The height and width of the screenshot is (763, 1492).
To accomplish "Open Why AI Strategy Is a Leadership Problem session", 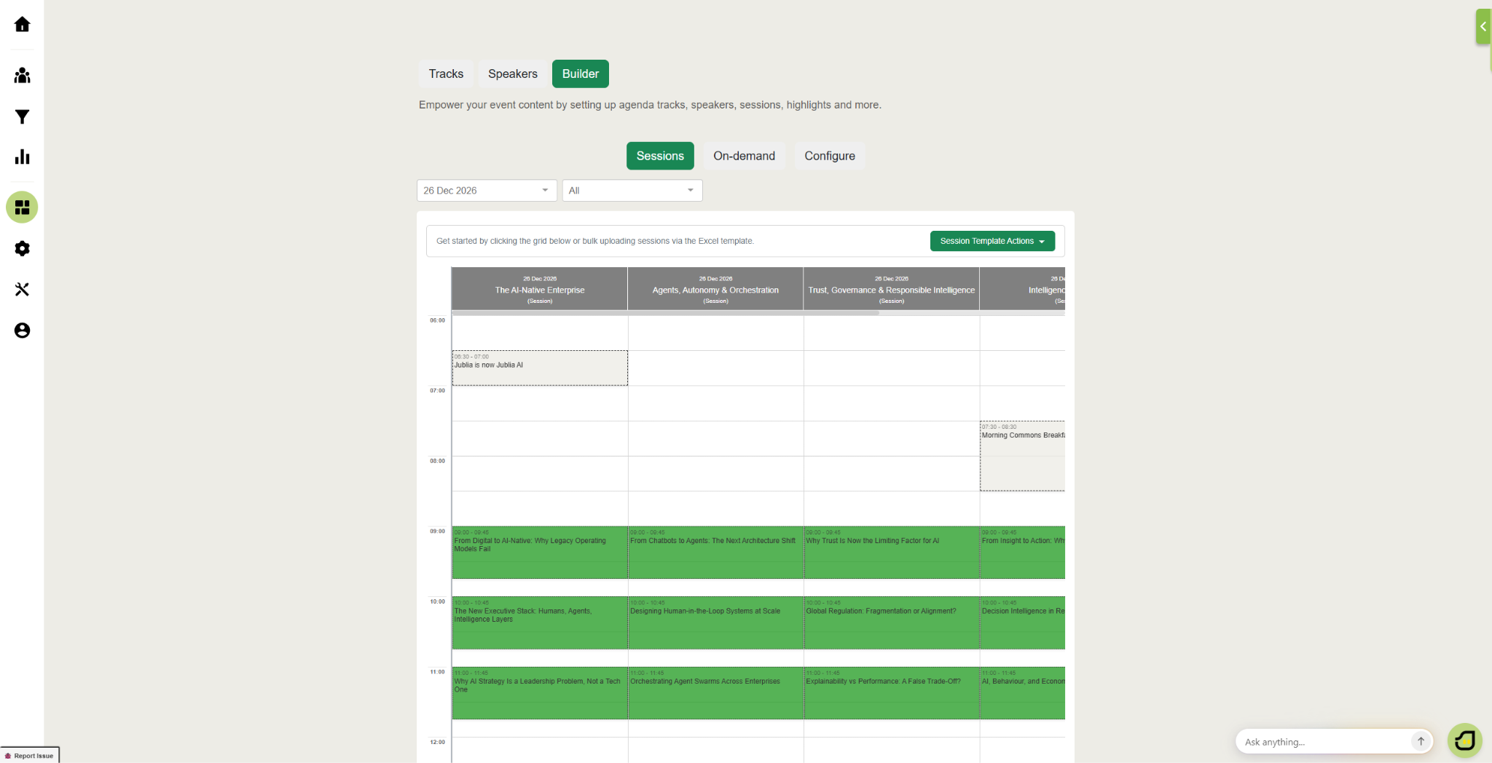I will [540, 693].
